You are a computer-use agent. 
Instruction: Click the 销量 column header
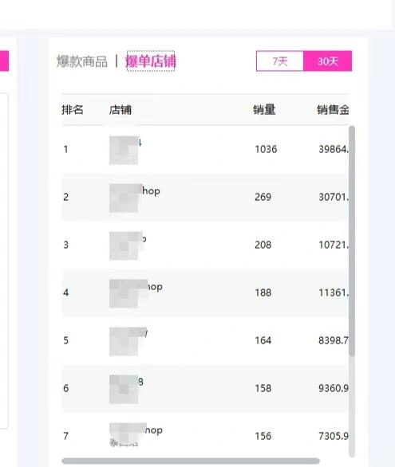(264, 110)
